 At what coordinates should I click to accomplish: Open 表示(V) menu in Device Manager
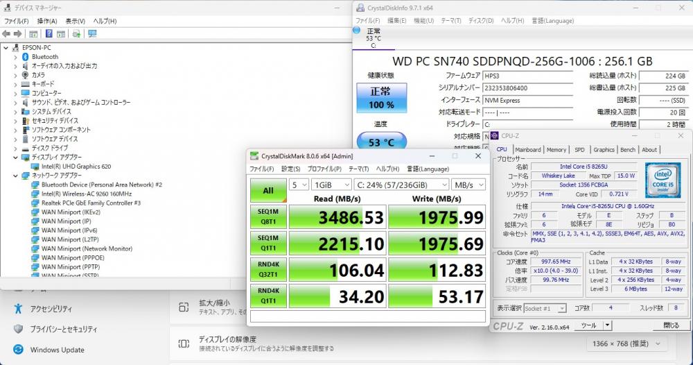pos(75,21)
